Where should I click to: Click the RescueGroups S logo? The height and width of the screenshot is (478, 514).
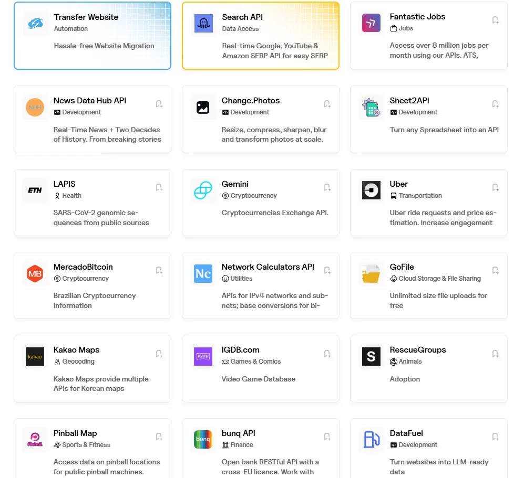click(x=371, y=356)
